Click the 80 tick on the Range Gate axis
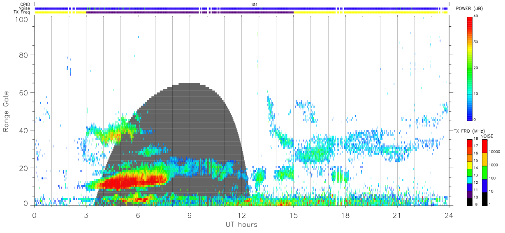Viewport: 505px width, 233px height. (x=24, y=55)
